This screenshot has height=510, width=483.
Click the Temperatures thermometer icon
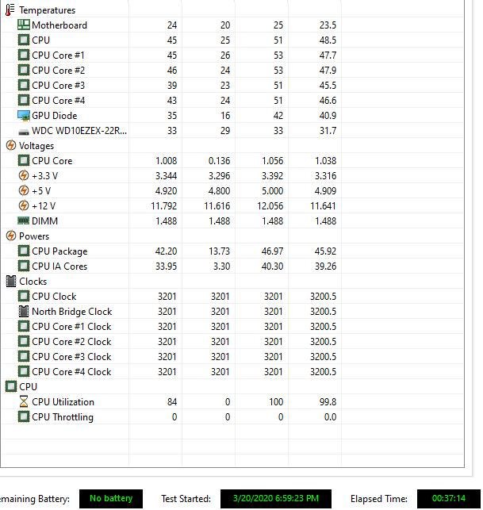click(10, 10)
